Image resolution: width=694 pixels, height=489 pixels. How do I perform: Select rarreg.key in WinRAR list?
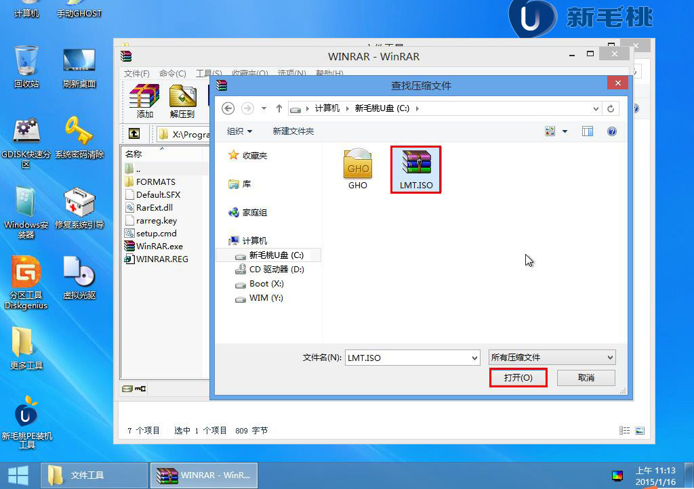151,220
